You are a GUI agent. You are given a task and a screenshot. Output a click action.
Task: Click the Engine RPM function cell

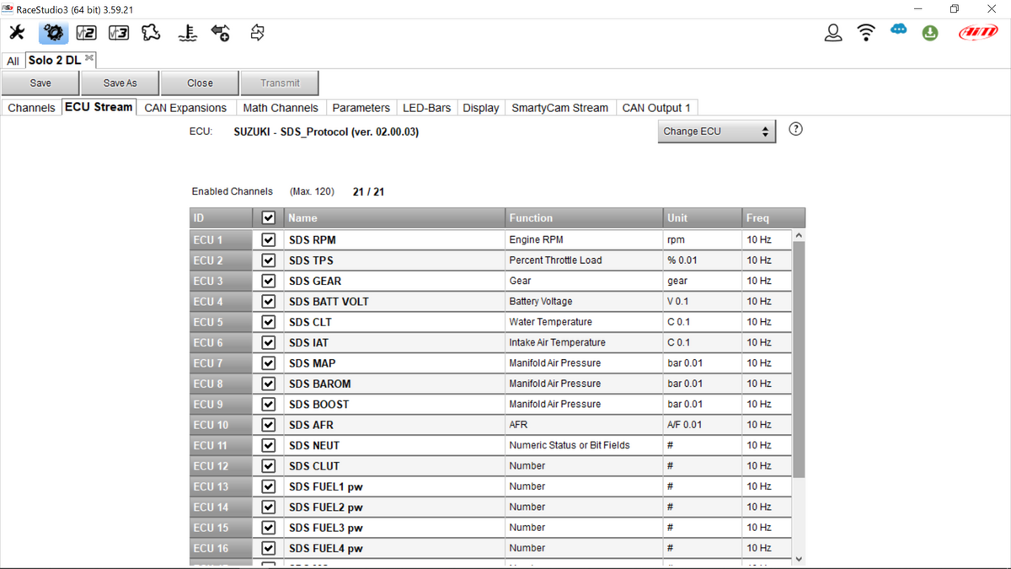tap(584, 239)
